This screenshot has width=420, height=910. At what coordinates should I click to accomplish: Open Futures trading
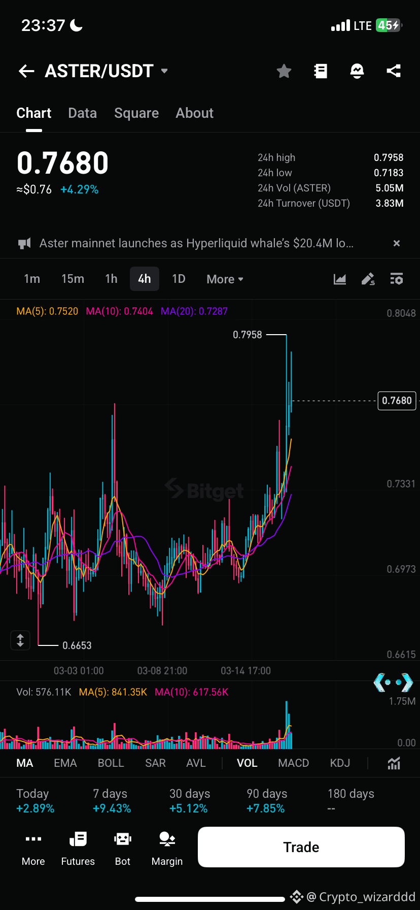click(x=78, y=848)
